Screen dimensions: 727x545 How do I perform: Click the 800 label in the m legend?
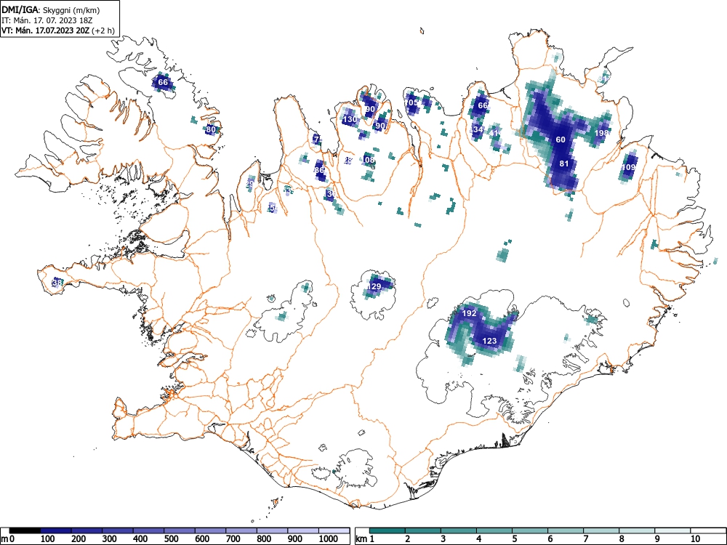[x=264, y=538]
